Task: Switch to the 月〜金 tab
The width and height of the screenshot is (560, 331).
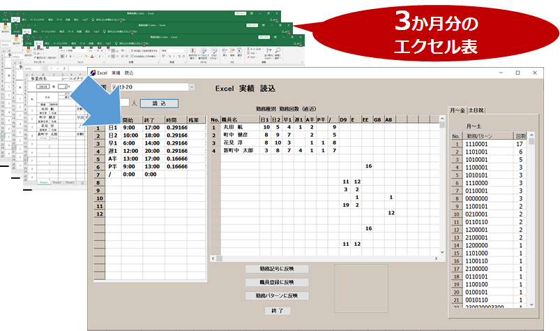Action: point(457,110)
